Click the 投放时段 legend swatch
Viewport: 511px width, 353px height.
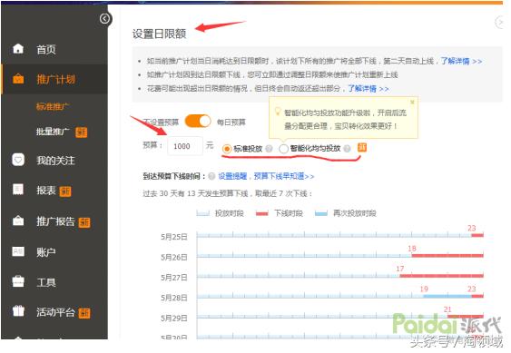coord(202,213)
